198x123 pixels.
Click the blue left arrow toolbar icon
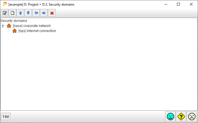pyautogui.click(x=36, y=13)
